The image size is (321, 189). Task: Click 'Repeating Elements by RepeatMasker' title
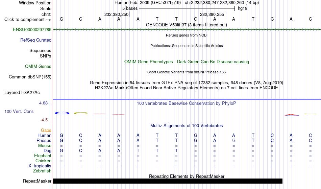tap(187, 176)
